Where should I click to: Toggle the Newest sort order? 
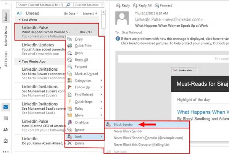click(90, 13)
